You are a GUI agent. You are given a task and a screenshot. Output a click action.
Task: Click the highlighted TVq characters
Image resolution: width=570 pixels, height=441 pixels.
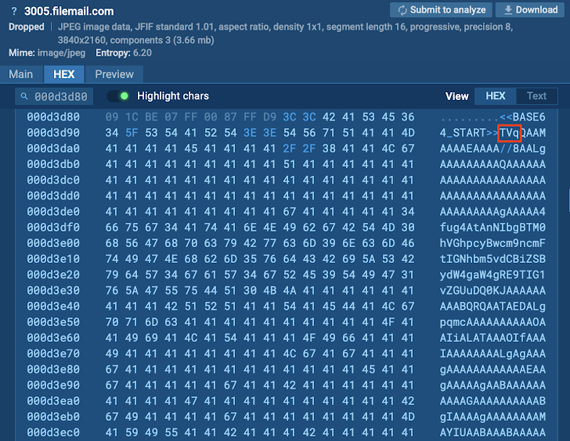click(x=509, y=133)
